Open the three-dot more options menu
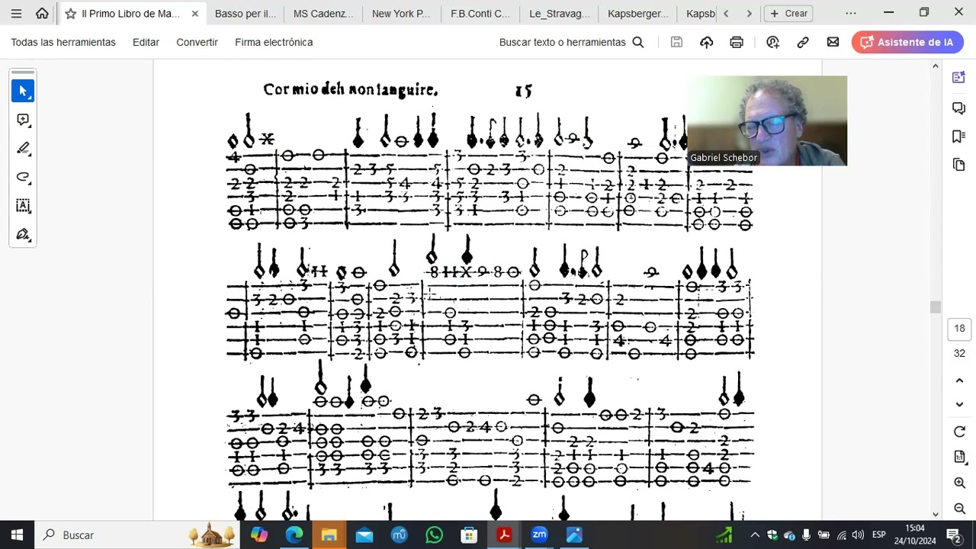This screenshot has width=976, height=549. coord(851,14)
